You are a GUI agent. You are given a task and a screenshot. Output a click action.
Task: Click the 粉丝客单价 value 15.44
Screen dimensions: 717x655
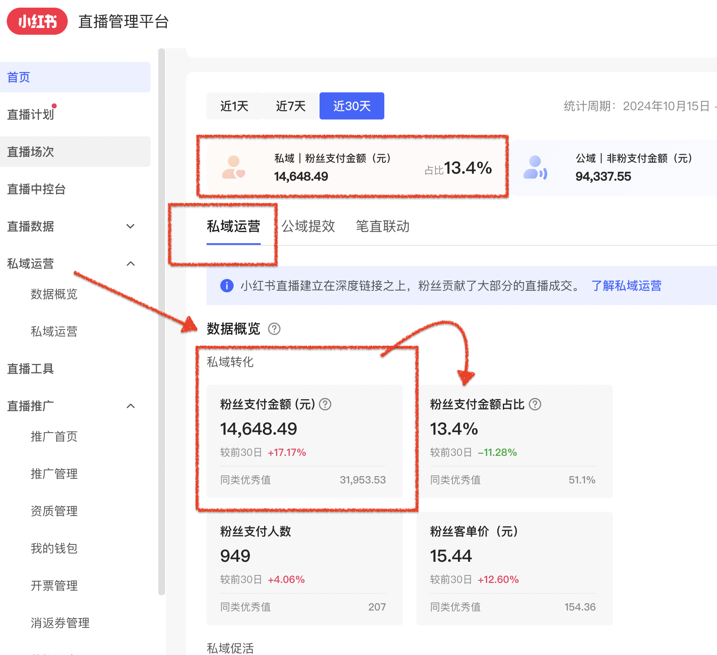coord(451,556)
